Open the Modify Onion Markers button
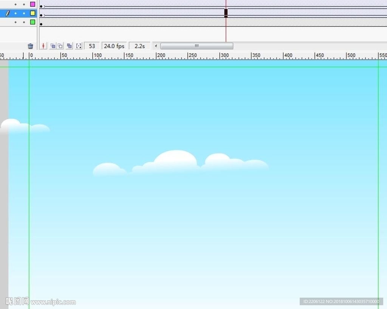This screenshot has width=387, height=309. click(x=79, y=46)
